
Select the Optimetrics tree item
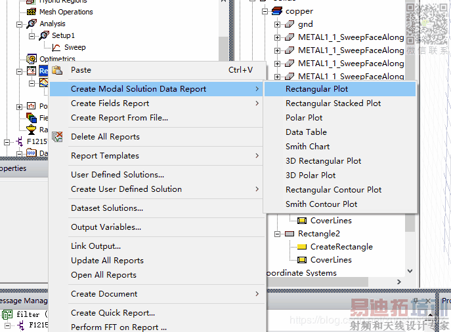pos(57,59)
